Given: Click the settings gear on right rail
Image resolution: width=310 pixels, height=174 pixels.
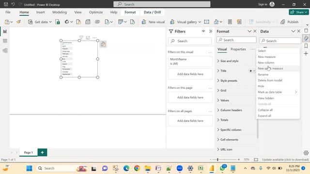Looking at the screenshot, I should coord(306,153).
